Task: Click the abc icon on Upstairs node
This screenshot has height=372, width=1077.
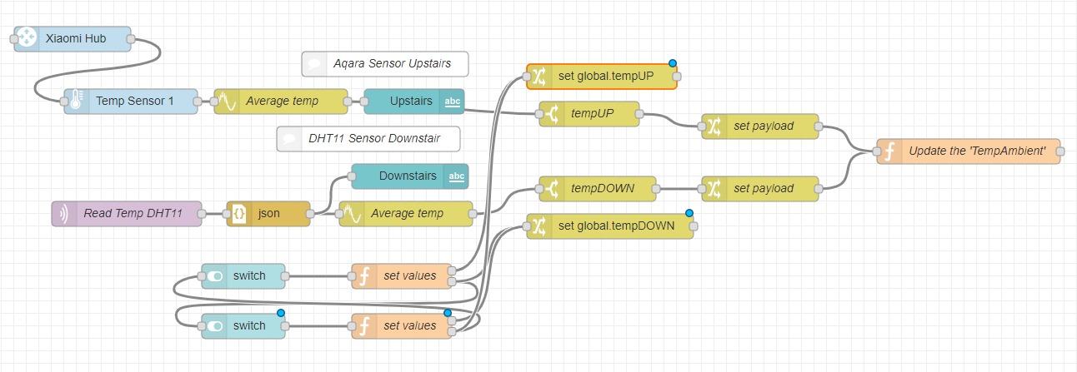Action: [453, 102]
